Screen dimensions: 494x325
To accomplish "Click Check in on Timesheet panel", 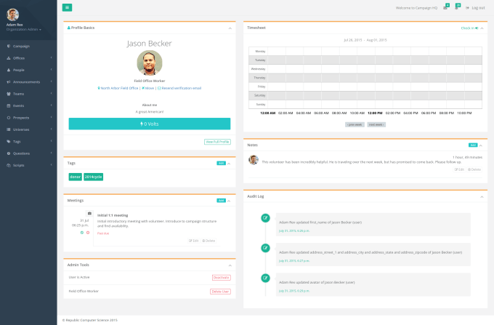I will point(469,28).
